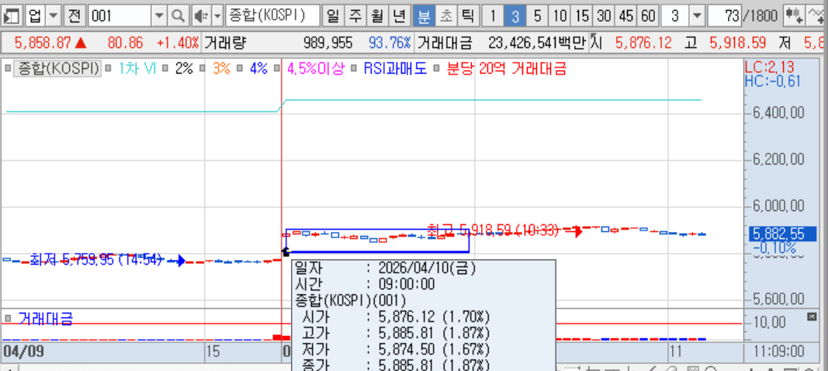Choose the 30 minute interval button
The width and height of the screenshot is (828, 371).
[604, 16]
